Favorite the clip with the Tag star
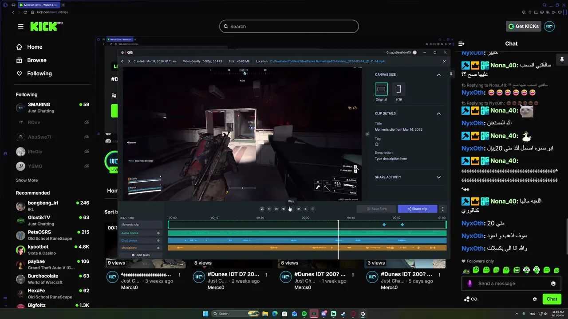 tap(377, 144)
